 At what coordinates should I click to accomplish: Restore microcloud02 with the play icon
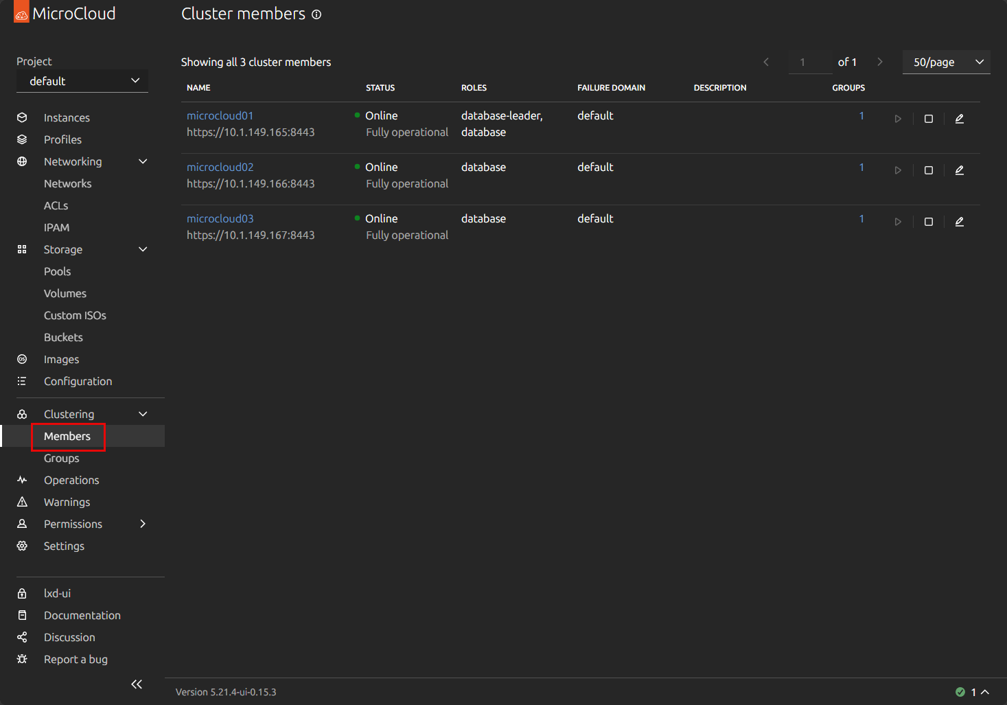[898, 170]
